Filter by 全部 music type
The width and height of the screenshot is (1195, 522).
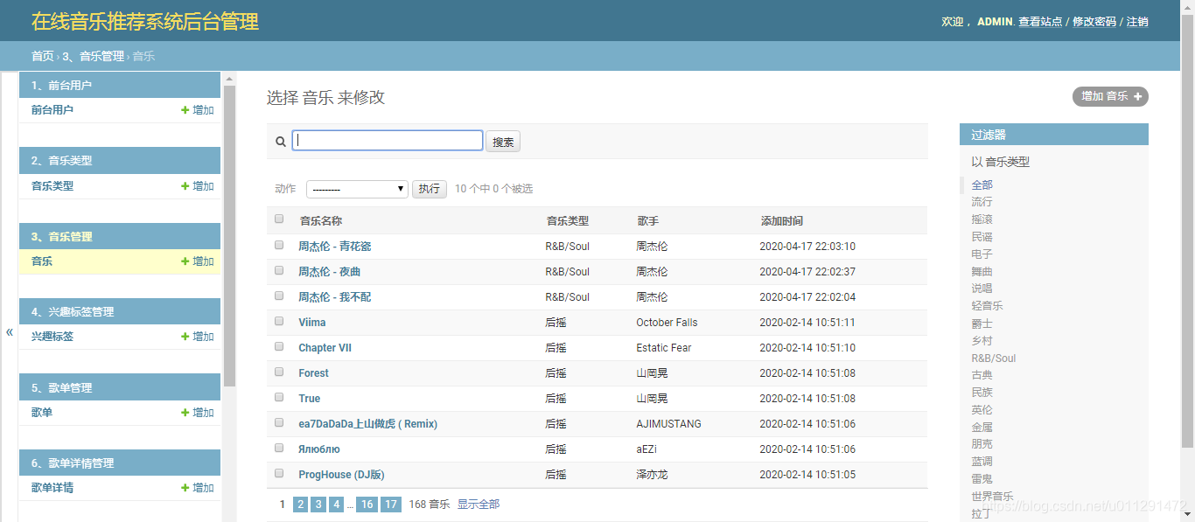pos(982,185)
